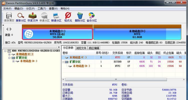This screenshot has height=100, width=188.
Task: Switch to the 扇区编辑 tab
Action: [94, 48]
